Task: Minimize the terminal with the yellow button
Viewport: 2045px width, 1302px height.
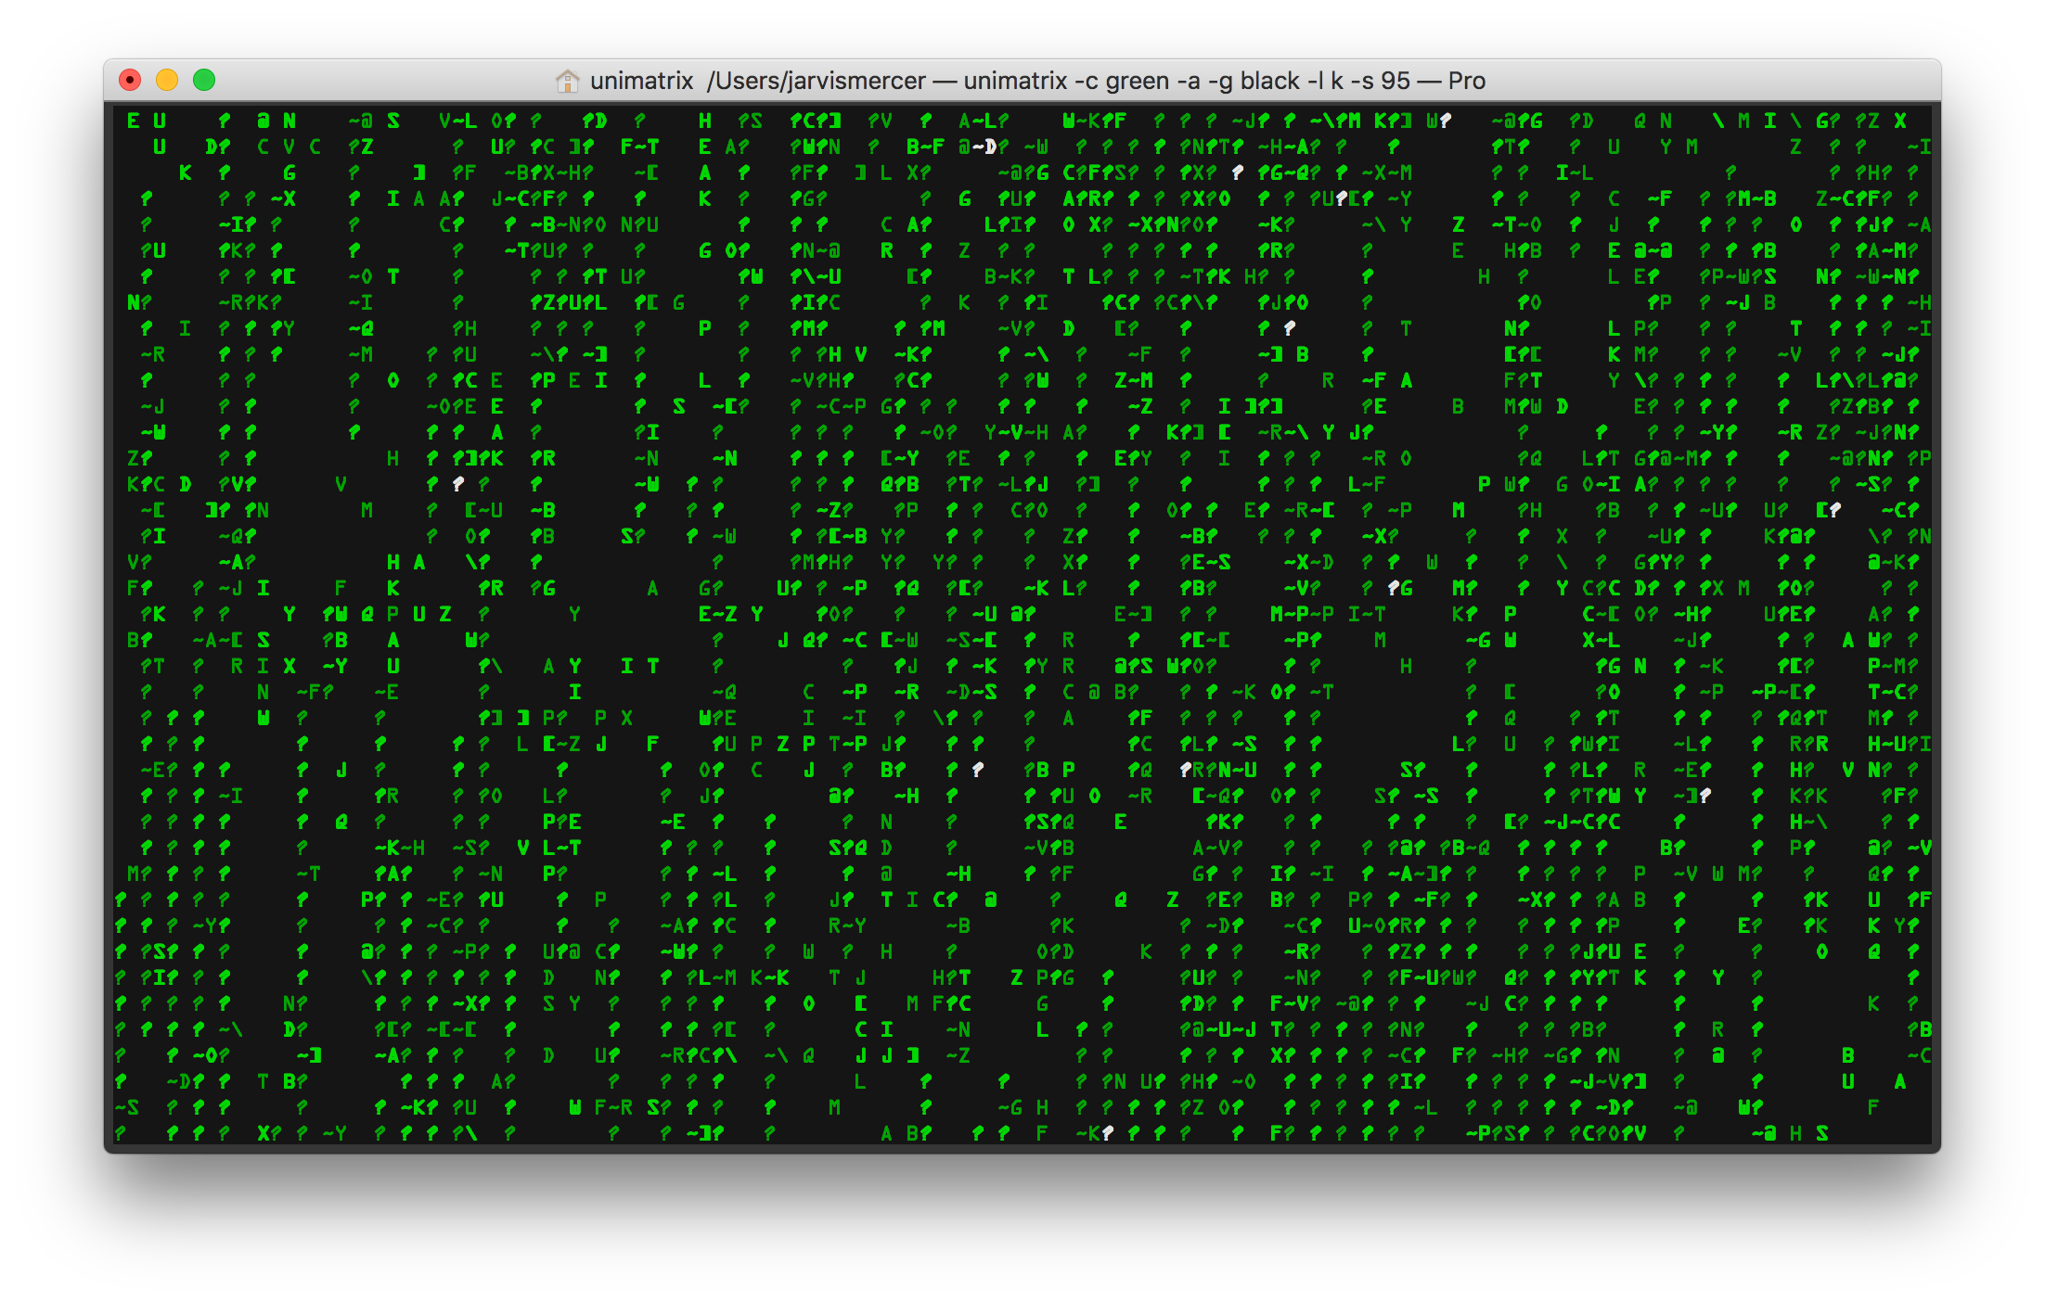Action: click(167, 81)
